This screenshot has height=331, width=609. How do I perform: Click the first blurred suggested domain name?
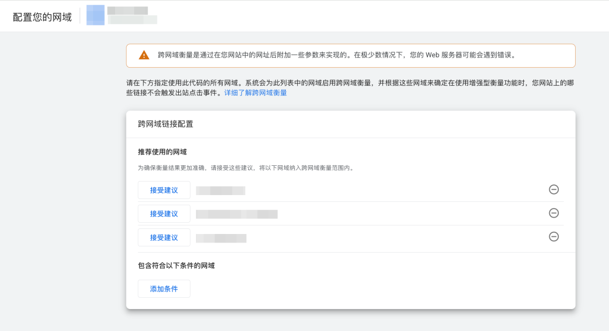[x=220, y=191]
